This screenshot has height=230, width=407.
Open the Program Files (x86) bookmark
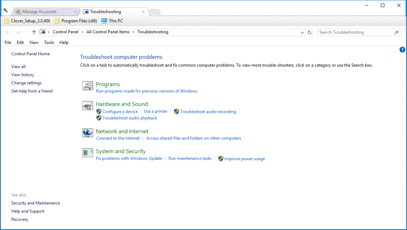(x=76, y=21)
